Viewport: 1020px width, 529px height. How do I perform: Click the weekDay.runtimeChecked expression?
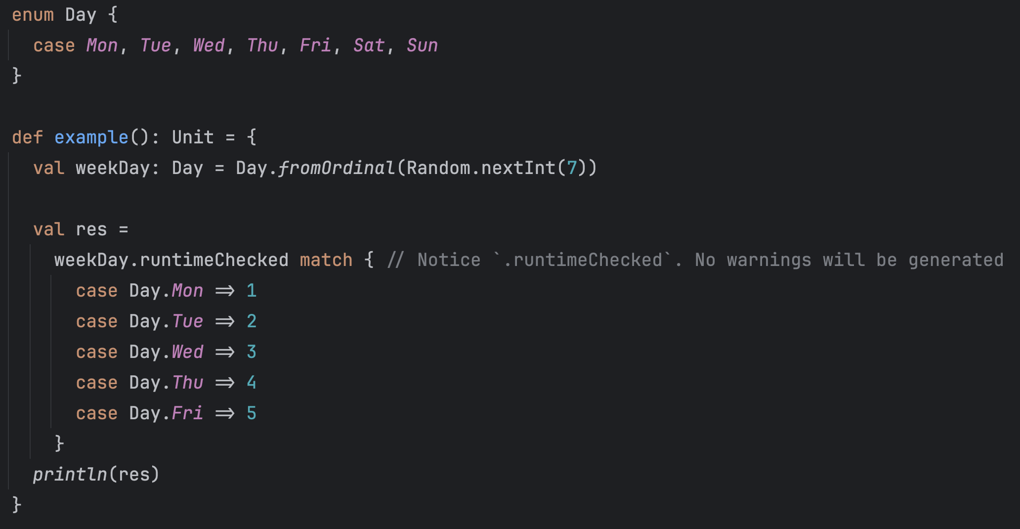click(x=171, y=260)
